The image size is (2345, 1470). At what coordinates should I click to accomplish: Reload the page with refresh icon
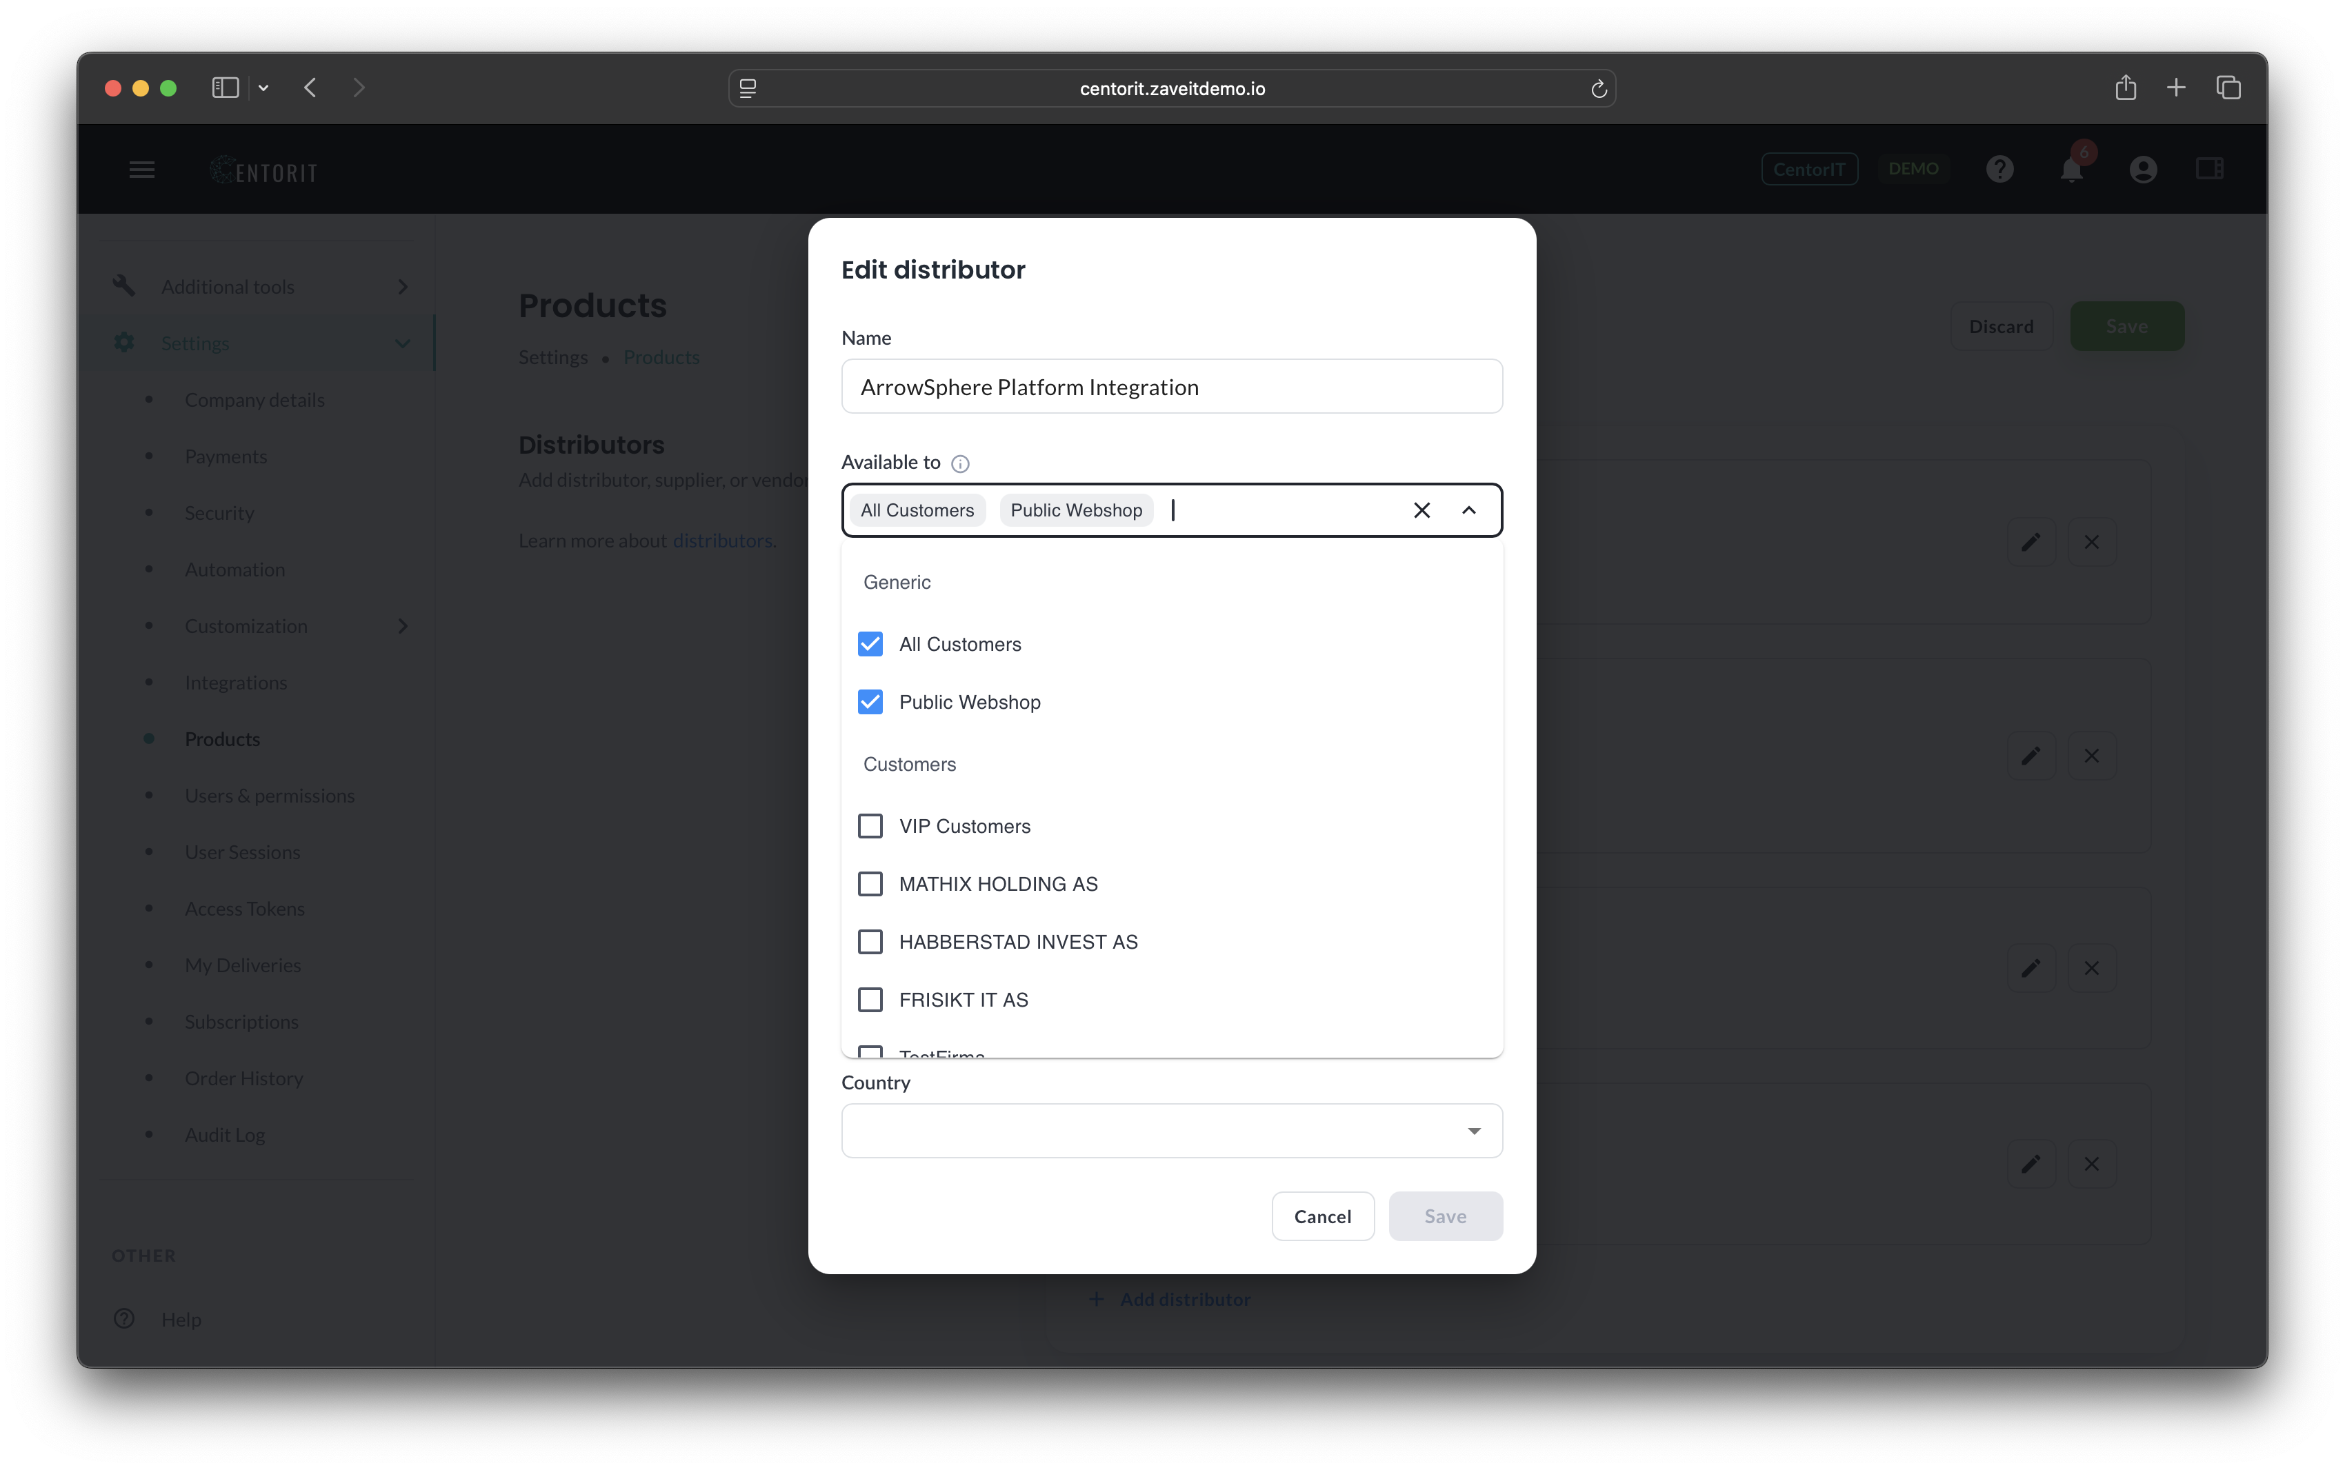[1598, 88]
